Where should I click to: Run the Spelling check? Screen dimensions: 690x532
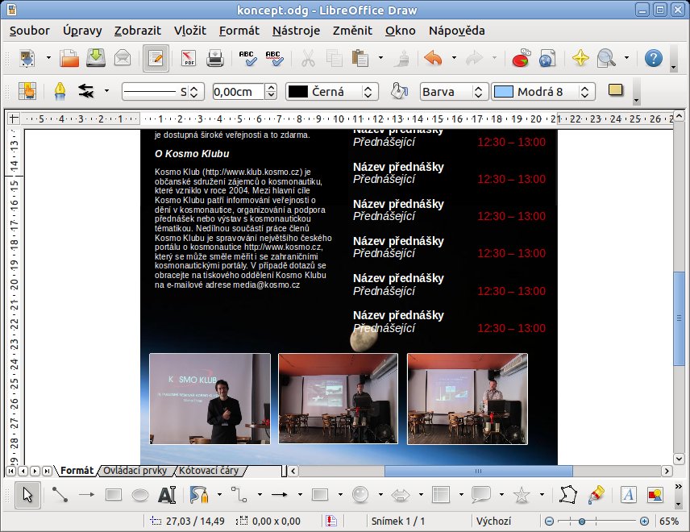[247, 58]
